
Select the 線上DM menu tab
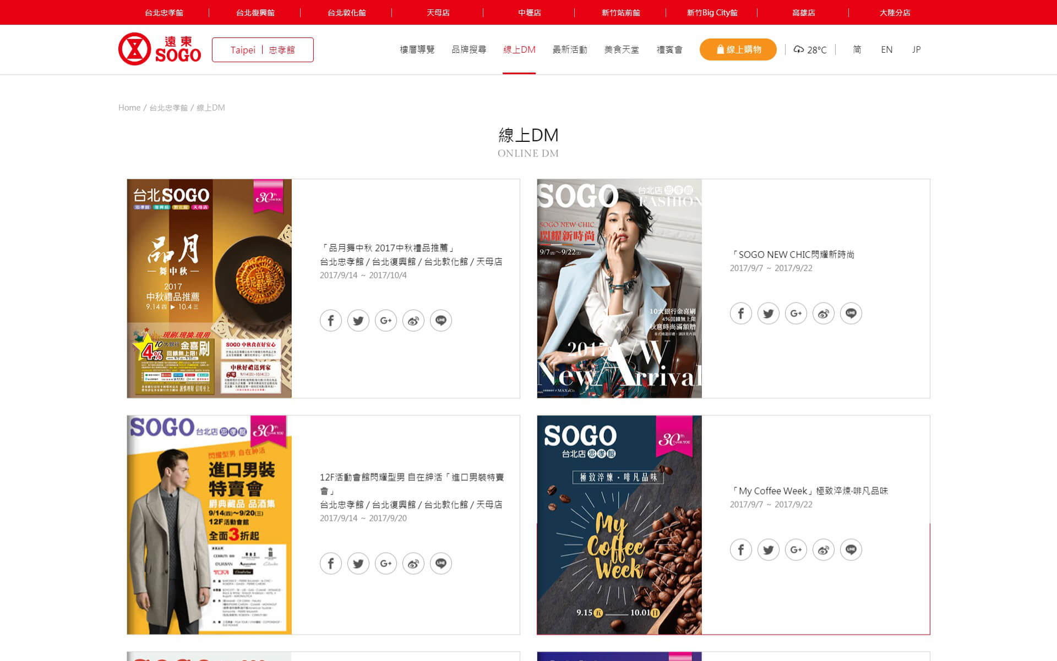click(519, 49)
